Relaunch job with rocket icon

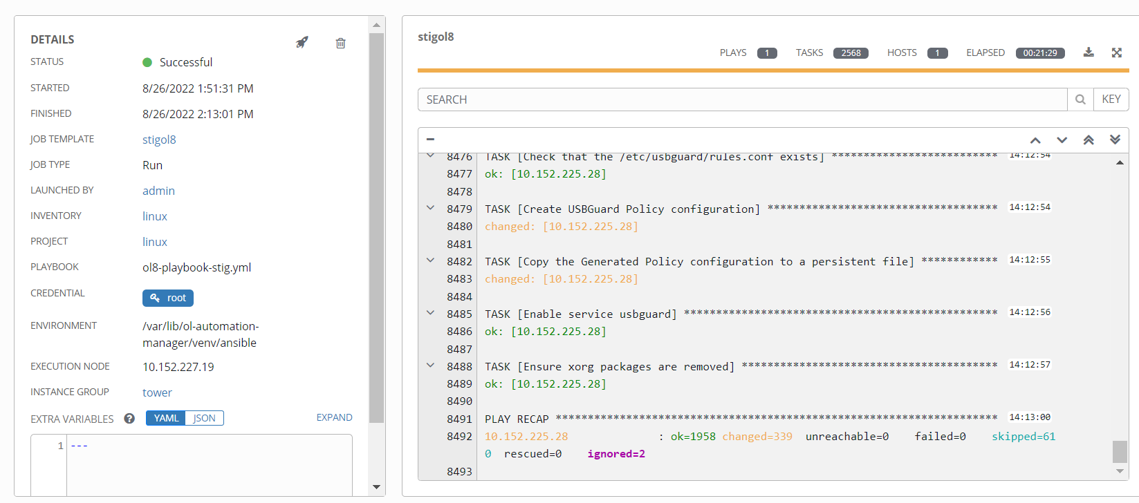pos(302,42)
